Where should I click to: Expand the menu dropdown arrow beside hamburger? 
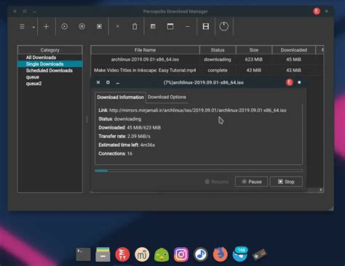pos(33,27)
